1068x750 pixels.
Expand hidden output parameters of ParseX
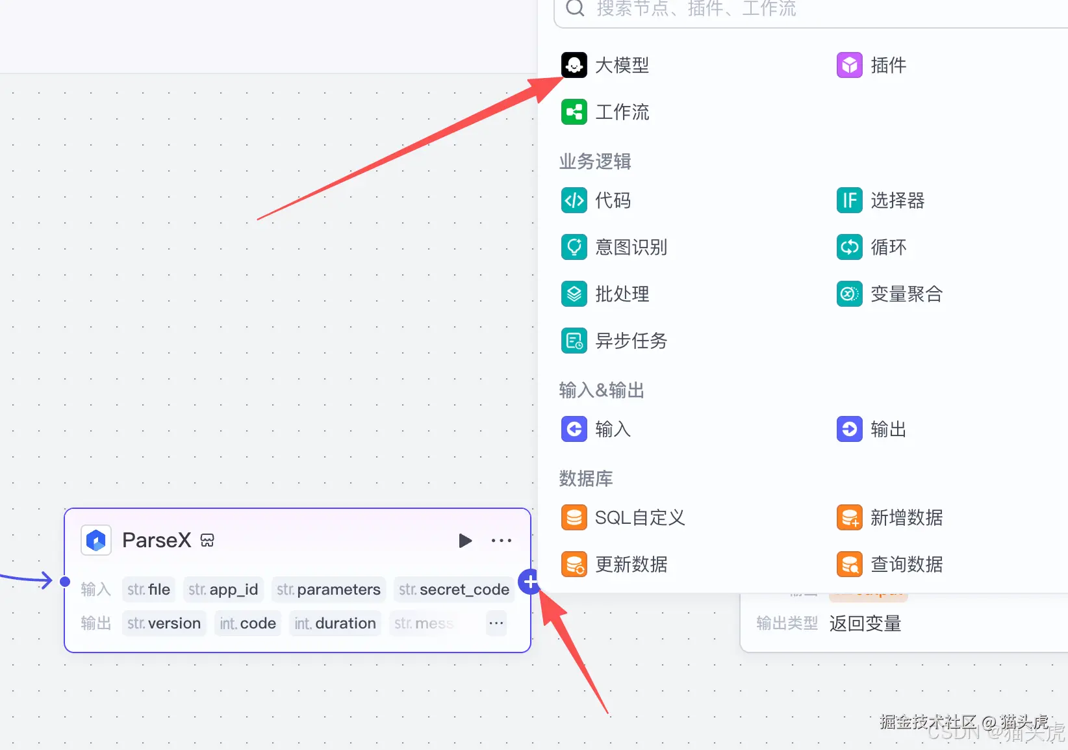(496, 623)
